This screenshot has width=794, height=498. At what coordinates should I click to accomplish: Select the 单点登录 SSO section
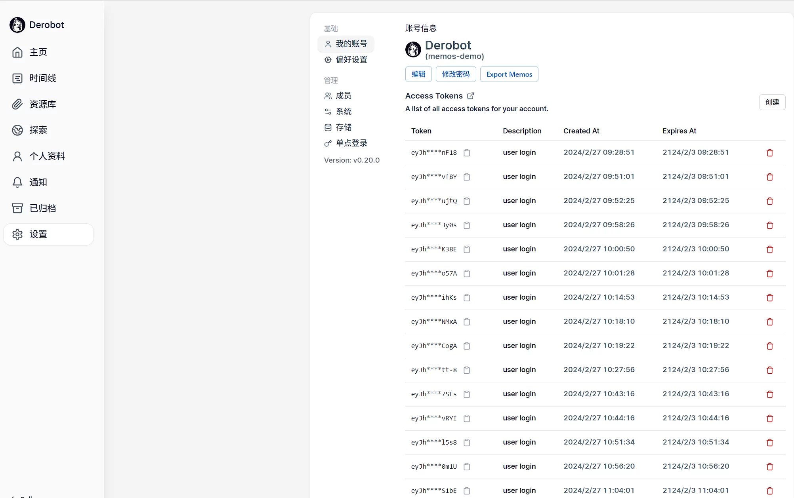[351, 143]
